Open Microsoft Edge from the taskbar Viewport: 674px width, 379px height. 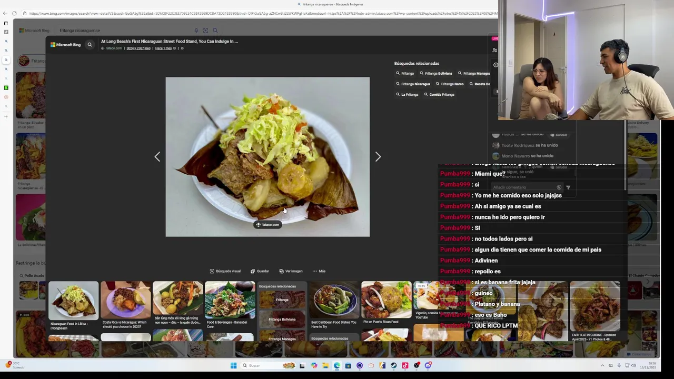click(x=336, y=365)
